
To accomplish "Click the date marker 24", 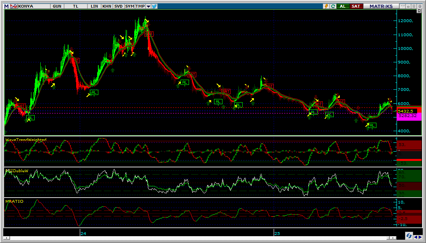I will click(83, 233).
